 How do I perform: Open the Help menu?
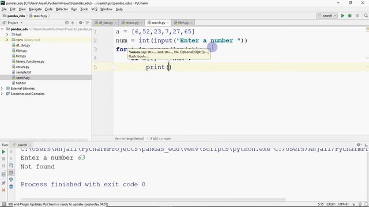[x=119, y=9]
